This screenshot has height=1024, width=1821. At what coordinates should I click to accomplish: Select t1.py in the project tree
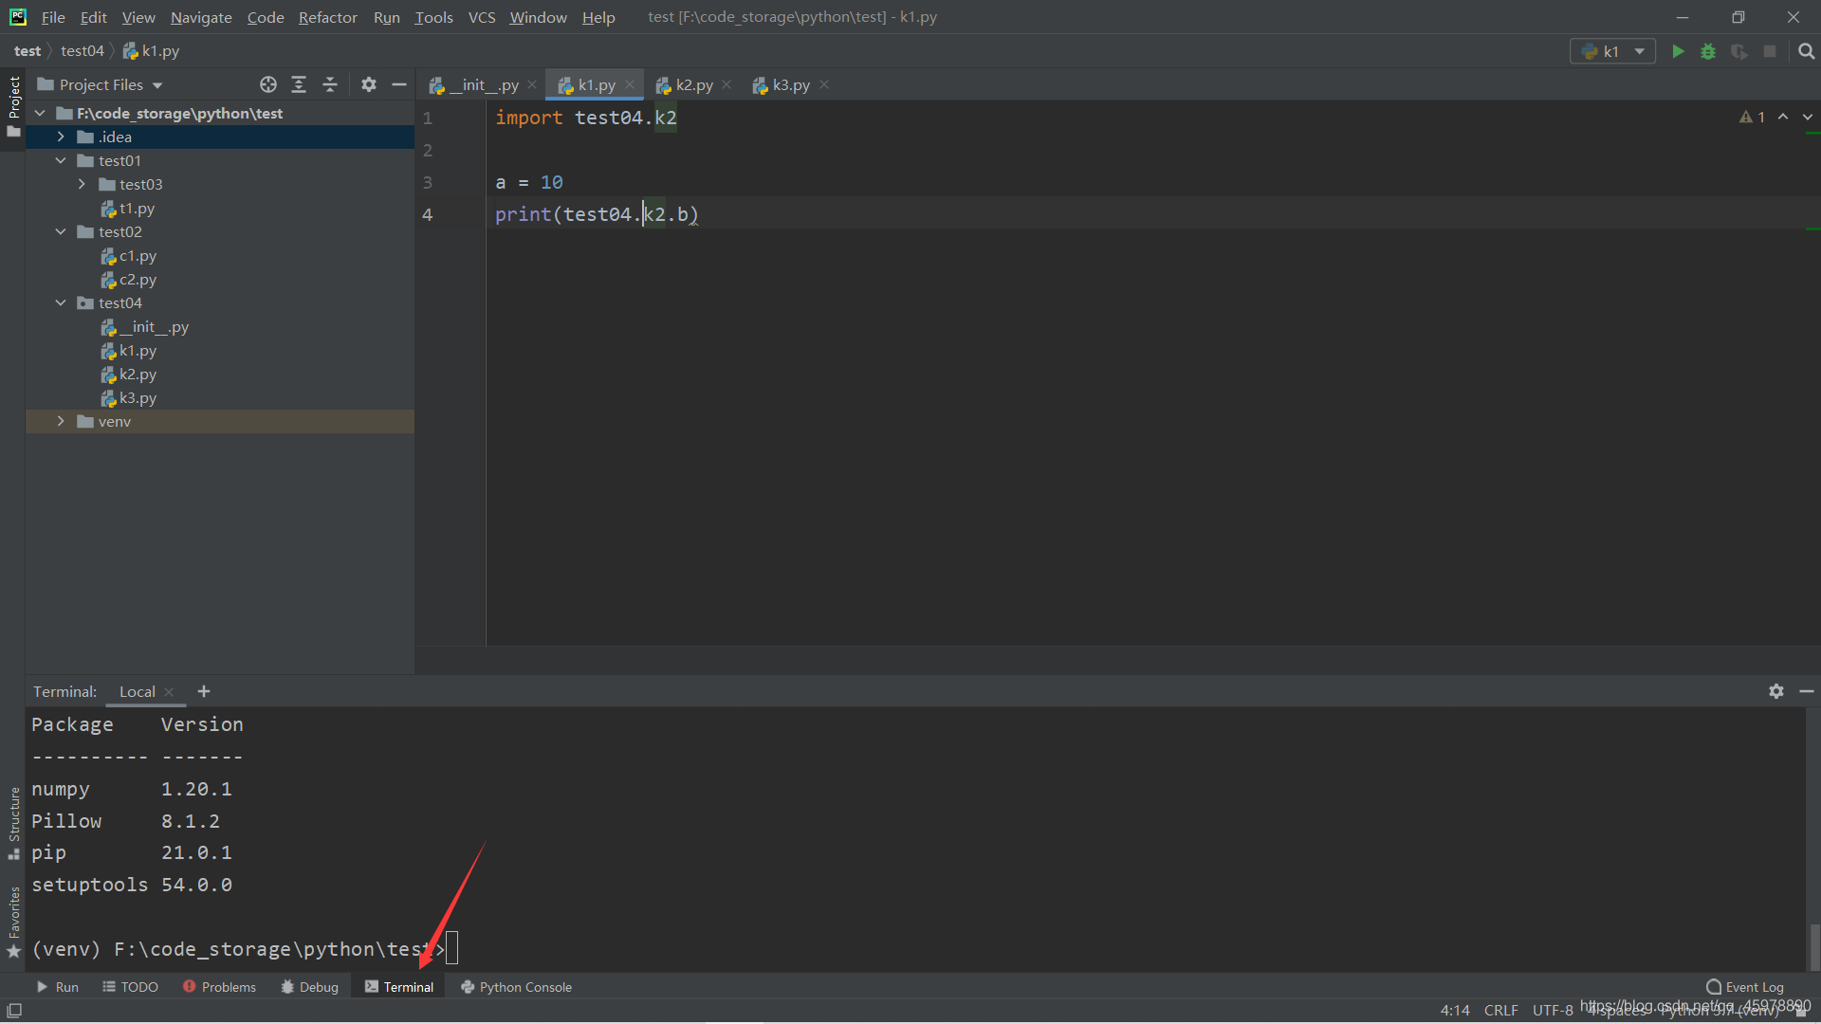coord(137,208)
